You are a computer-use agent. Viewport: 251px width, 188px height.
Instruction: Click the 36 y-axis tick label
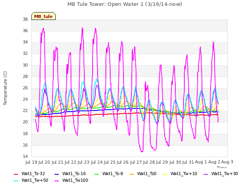25,31
